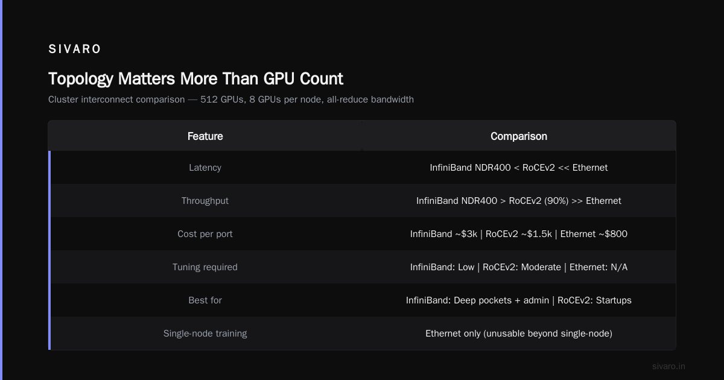Click the tuning cell with Ethernet: N/A
This screenshot has height=380, width=724.
pos(519,267)
